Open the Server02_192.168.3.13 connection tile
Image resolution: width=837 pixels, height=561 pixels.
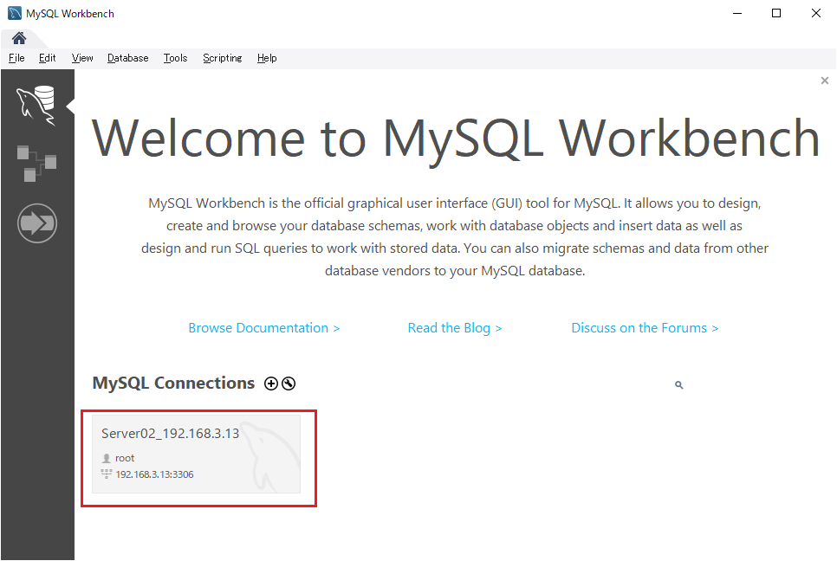pos(196,455)
